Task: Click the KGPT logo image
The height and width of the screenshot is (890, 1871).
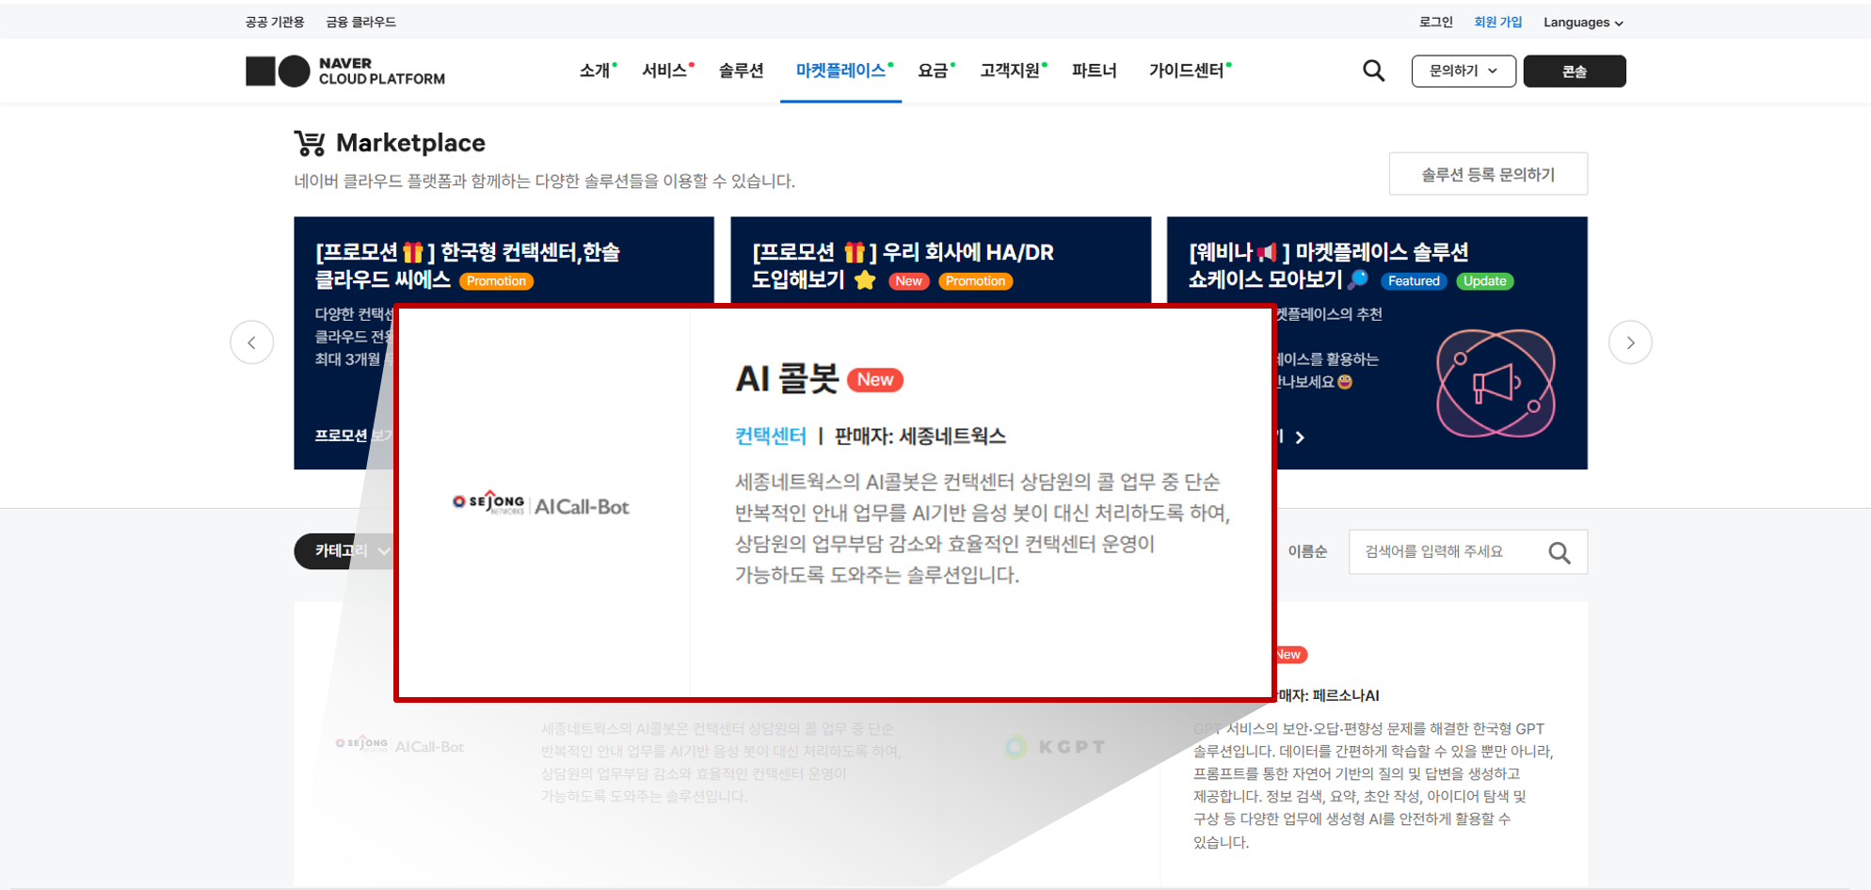Action: pyautogui.click(x=1054, y=747)
